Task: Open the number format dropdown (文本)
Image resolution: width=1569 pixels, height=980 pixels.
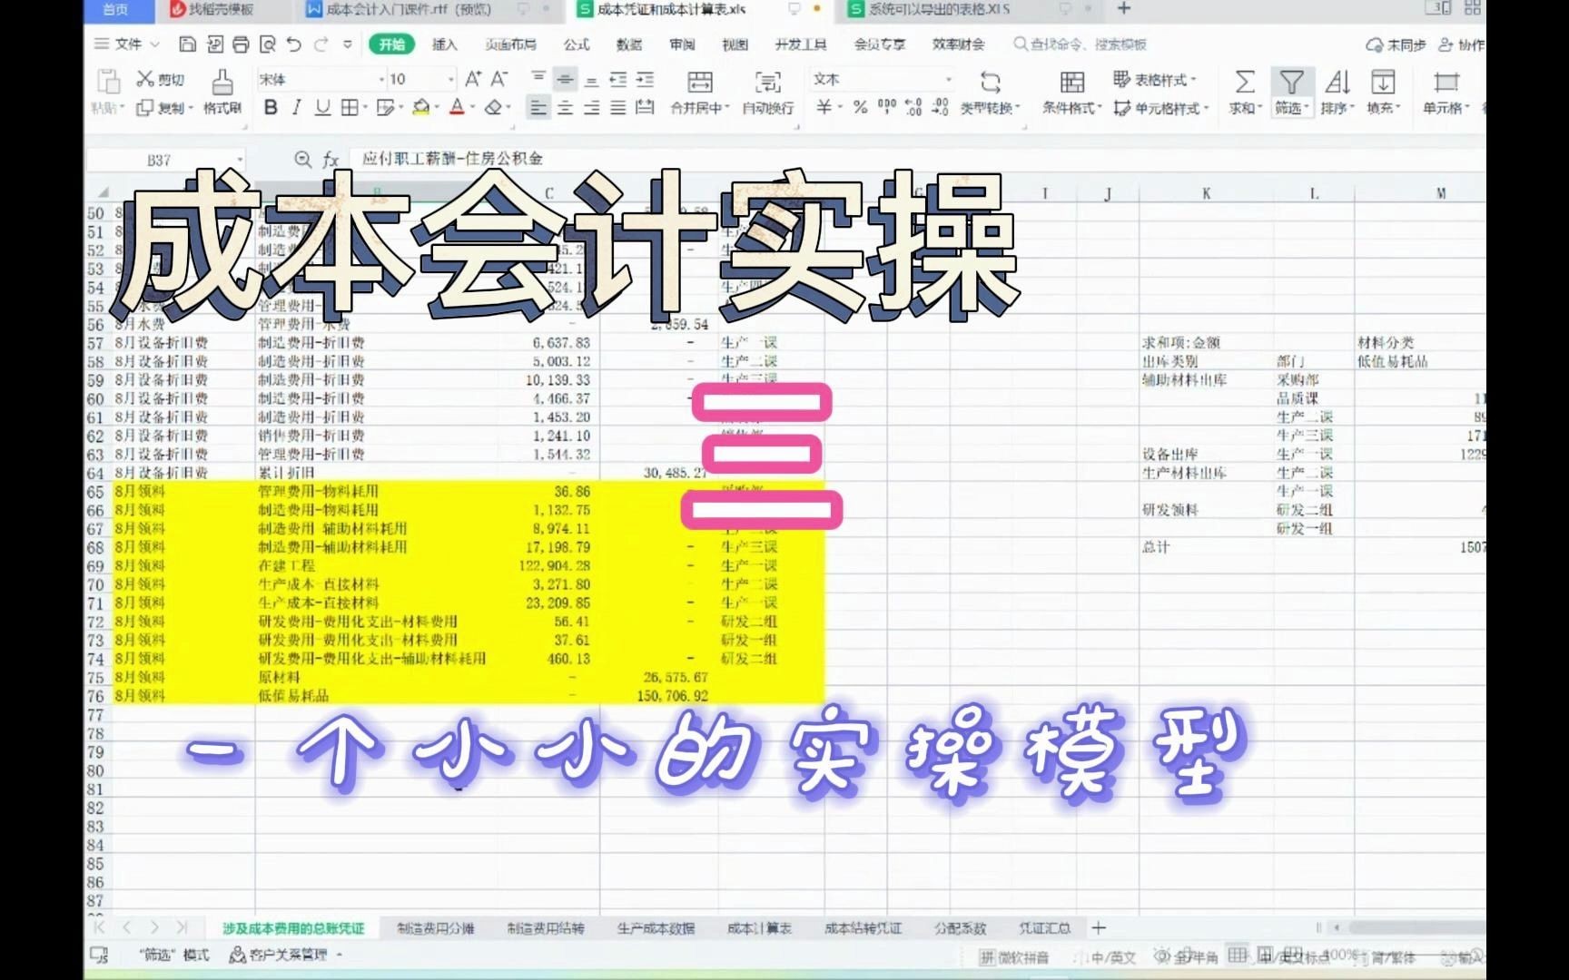Action: (x=949, y=80)
